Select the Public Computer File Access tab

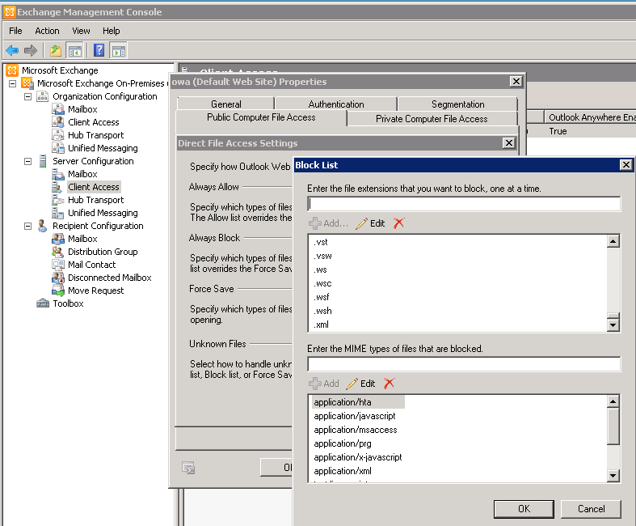point(261,117)
